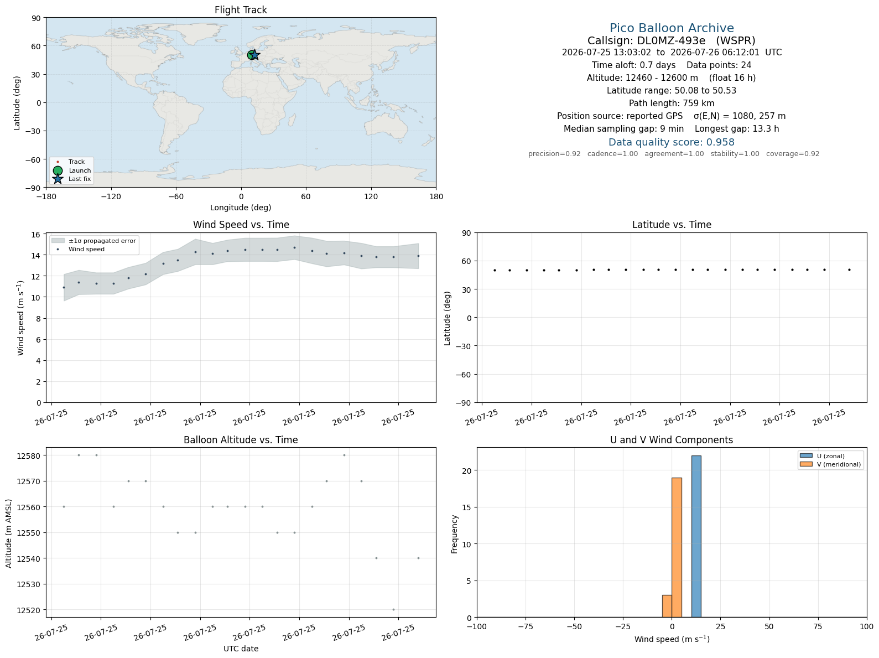Click the 'Balloon Altitude vs. Time' chart title
The height and width of the screenshot is (658, 879).
[241, 440]
